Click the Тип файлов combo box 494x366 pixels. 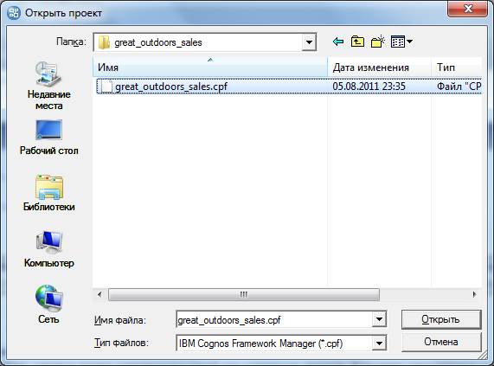[281, 343]
